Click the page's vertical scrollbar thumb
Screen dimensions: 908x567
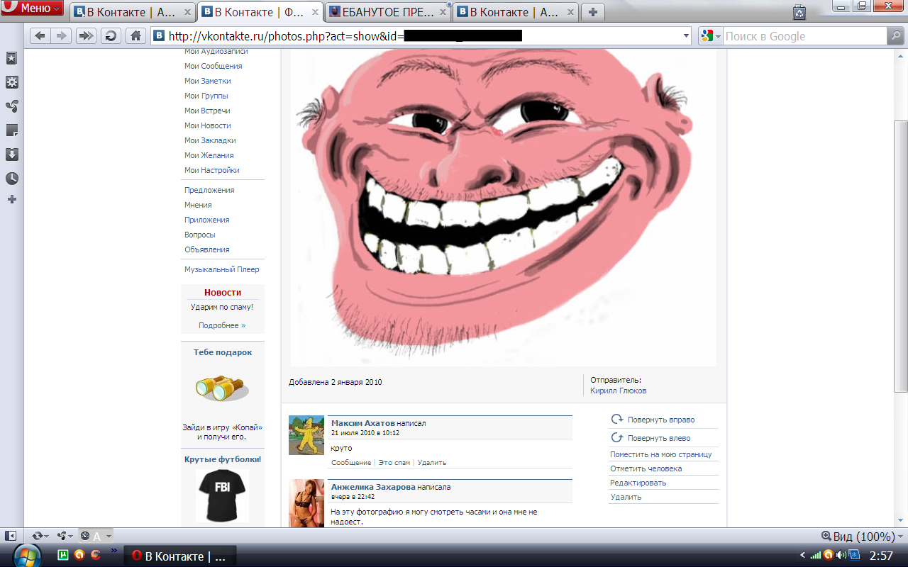coord(901,255)
